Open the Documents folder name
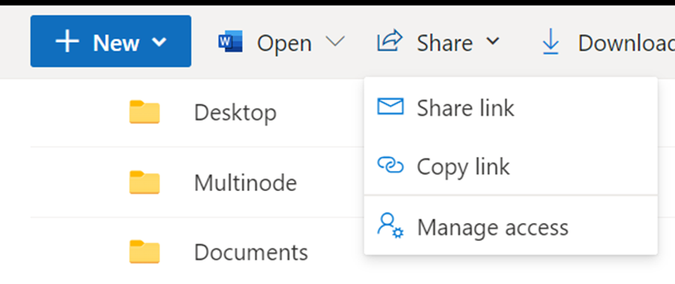This screenshot has height=284, width=675. pyautogui.click(x=251, y=252)
